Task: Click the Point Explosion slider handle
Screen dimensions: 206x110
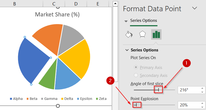Action: (x=136, y=105)
